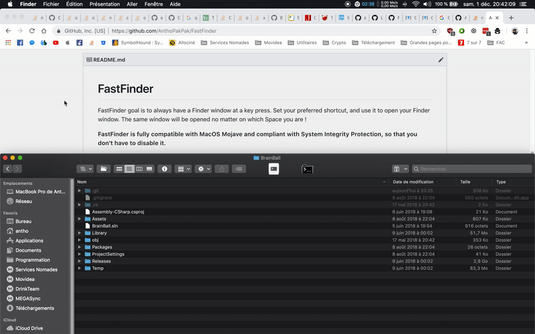Image resolution: width=535 pixels, height=334 pixels.
Task: Go back in Finder window
Action: (x=7, y=169)
